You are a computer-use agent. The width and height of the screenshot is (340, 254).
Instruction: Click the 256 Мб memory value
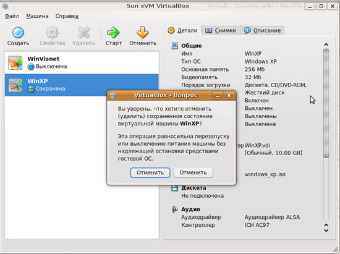255,69
